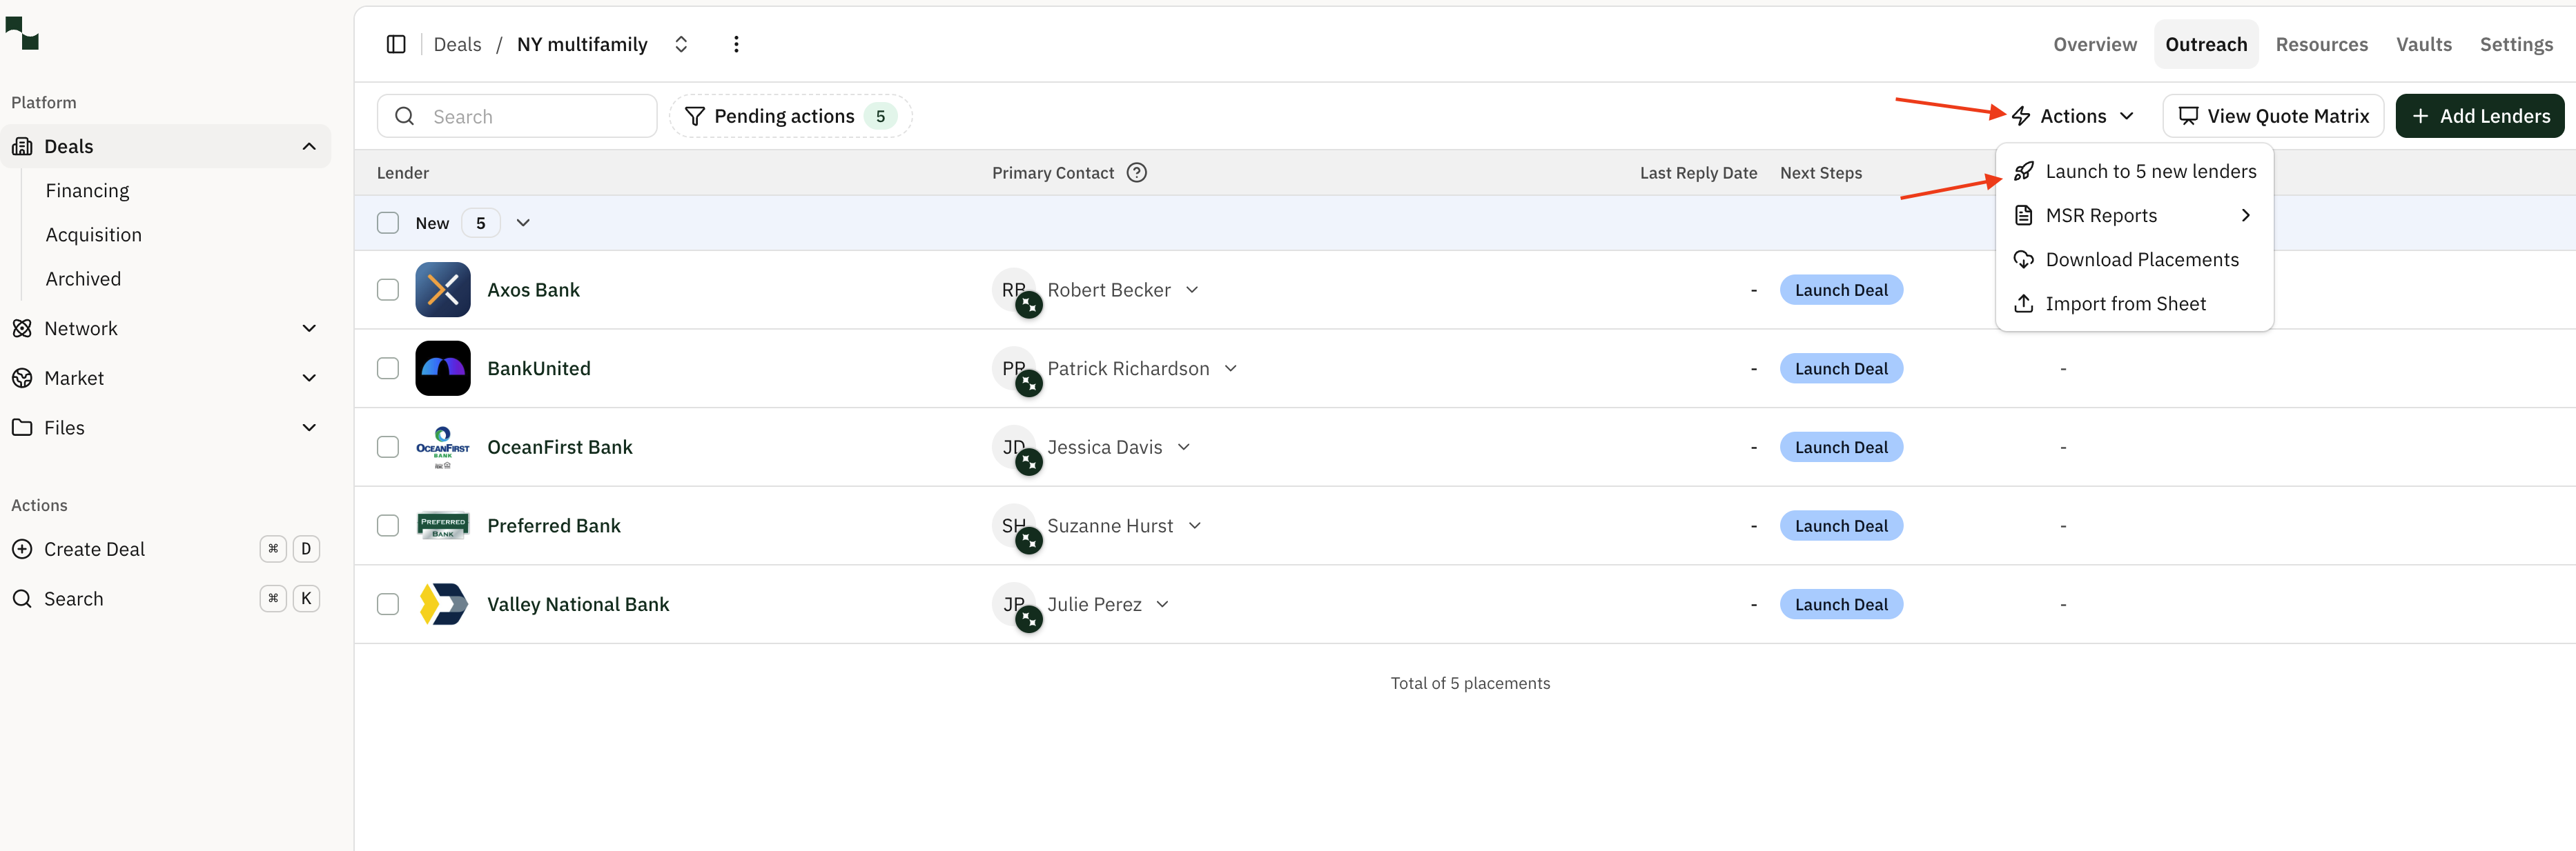This screenshot has width=2576, height=851.
Task: Collapse the New placements group chevron
Action: click(x=523, y=222)
